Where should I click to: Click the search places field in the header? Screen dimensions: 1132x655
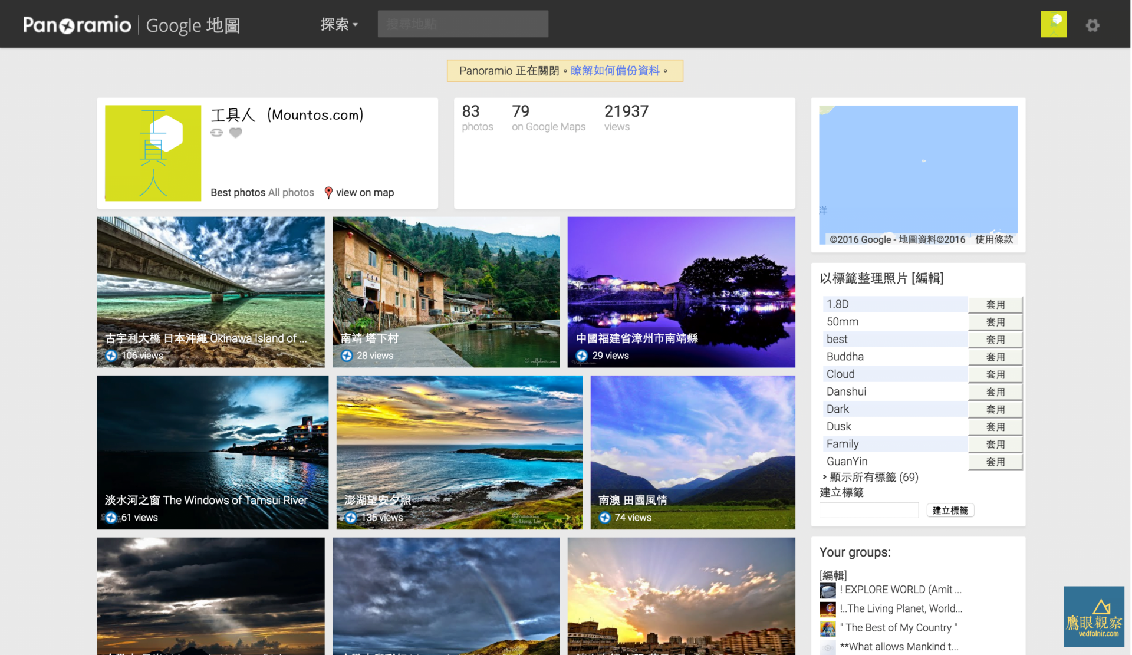tap(463, 24)
